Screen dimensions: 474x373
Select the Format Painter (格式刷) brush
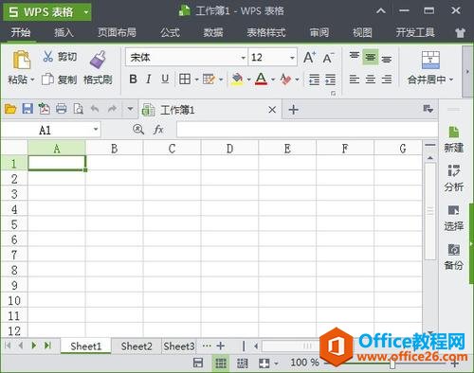pos(98,60)
